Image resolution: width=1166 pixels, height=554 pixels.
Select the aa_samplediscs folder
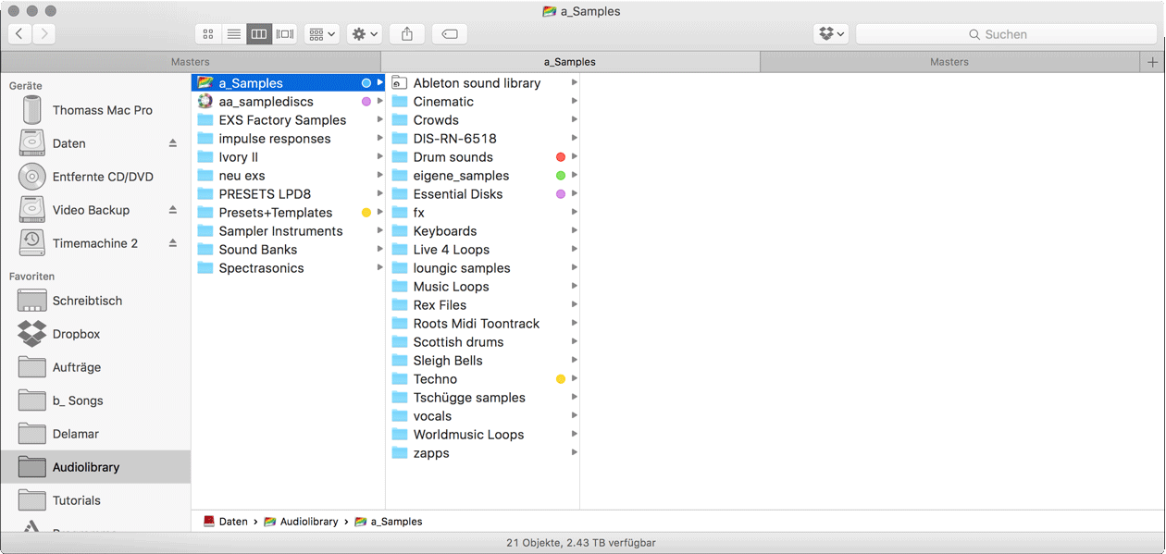coord(288,102)
